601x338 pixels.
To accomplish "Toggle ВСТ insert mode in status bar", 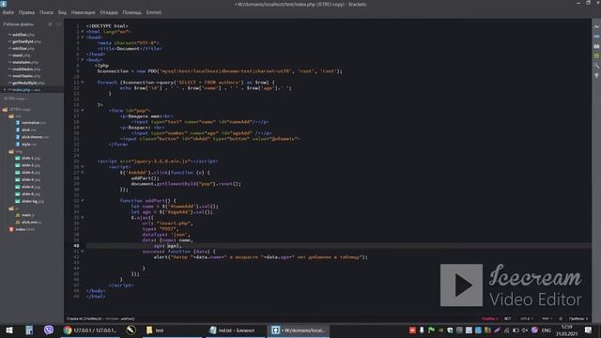I will (507, 319).
